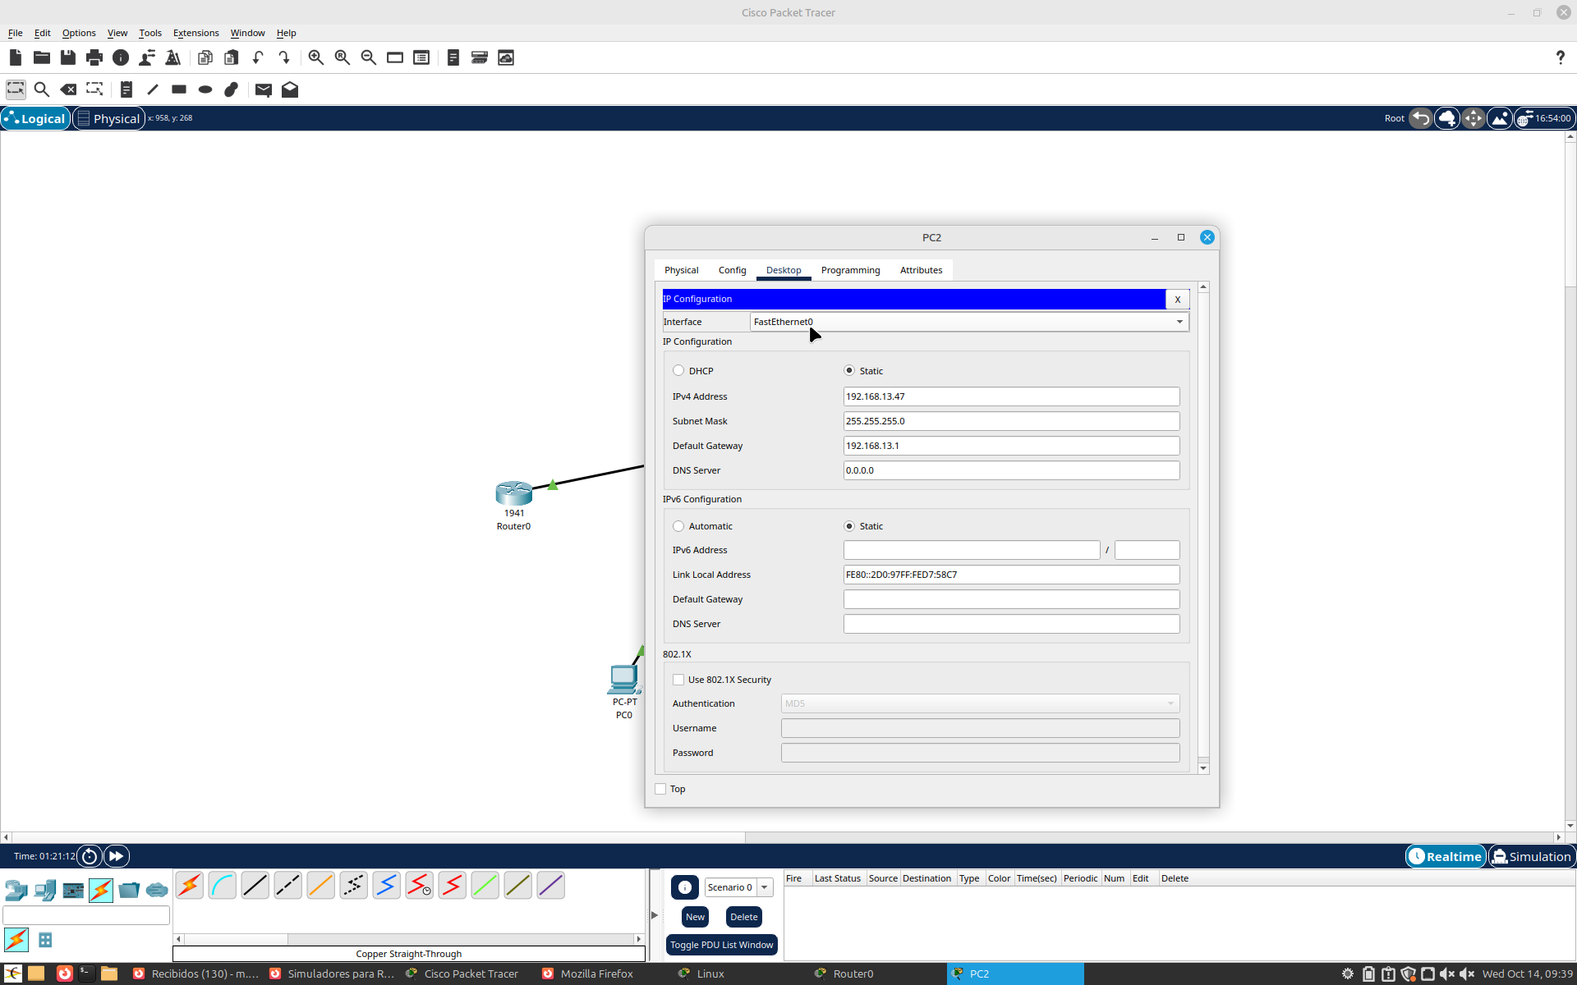The height and width of the screenshot is (985, 1577).
Task: Add a simple PDU with closed envelope icon
Action: pyautogui.click(x=264, y=89)
